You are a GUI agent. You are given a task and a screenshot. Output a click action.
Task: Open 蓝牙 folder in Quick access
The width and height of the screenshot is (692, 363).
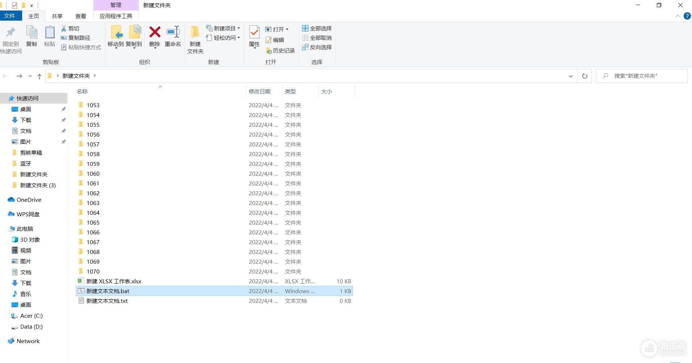coord(22,163)
